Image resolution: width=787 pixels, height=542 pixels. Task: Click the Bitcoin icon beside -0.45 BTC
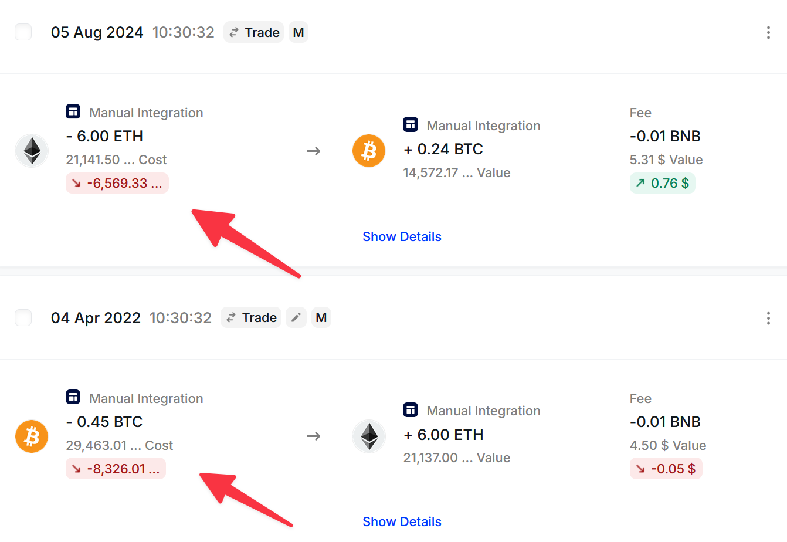point(32,436)
